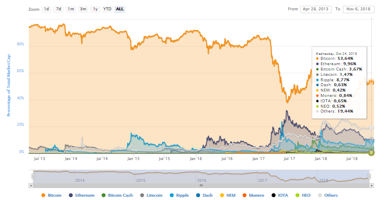
Task: Toggle the Litecoin legend item
Action: (x=152, y=195)
